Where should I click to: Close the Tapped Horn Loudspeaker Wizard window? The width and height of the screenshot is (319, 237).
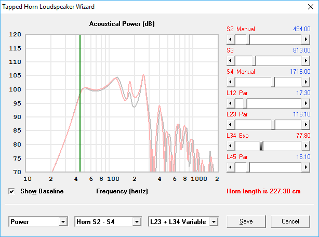click(311, 7)
